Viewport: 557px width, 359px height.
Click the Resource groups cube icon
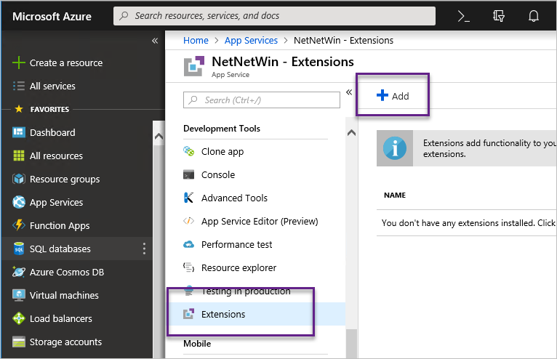tap(18, 179)
